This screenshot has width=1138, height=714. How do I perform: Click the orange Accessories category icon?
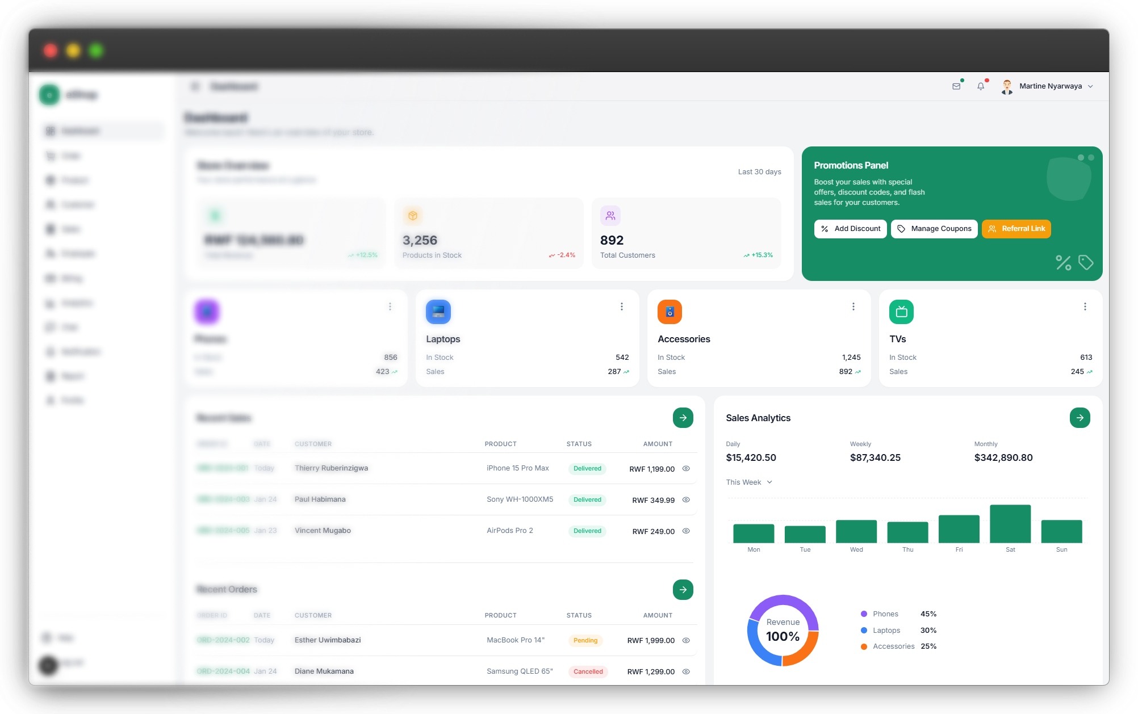[670, 312]
